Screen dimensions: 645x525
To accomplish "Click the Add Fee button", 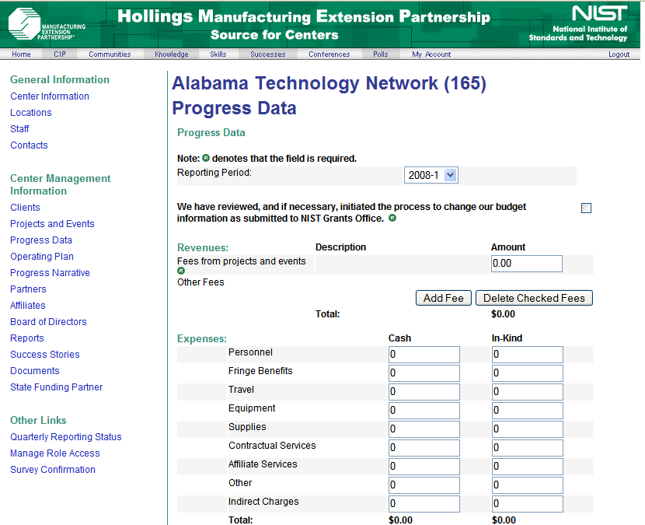I will [x=444, y=298].
